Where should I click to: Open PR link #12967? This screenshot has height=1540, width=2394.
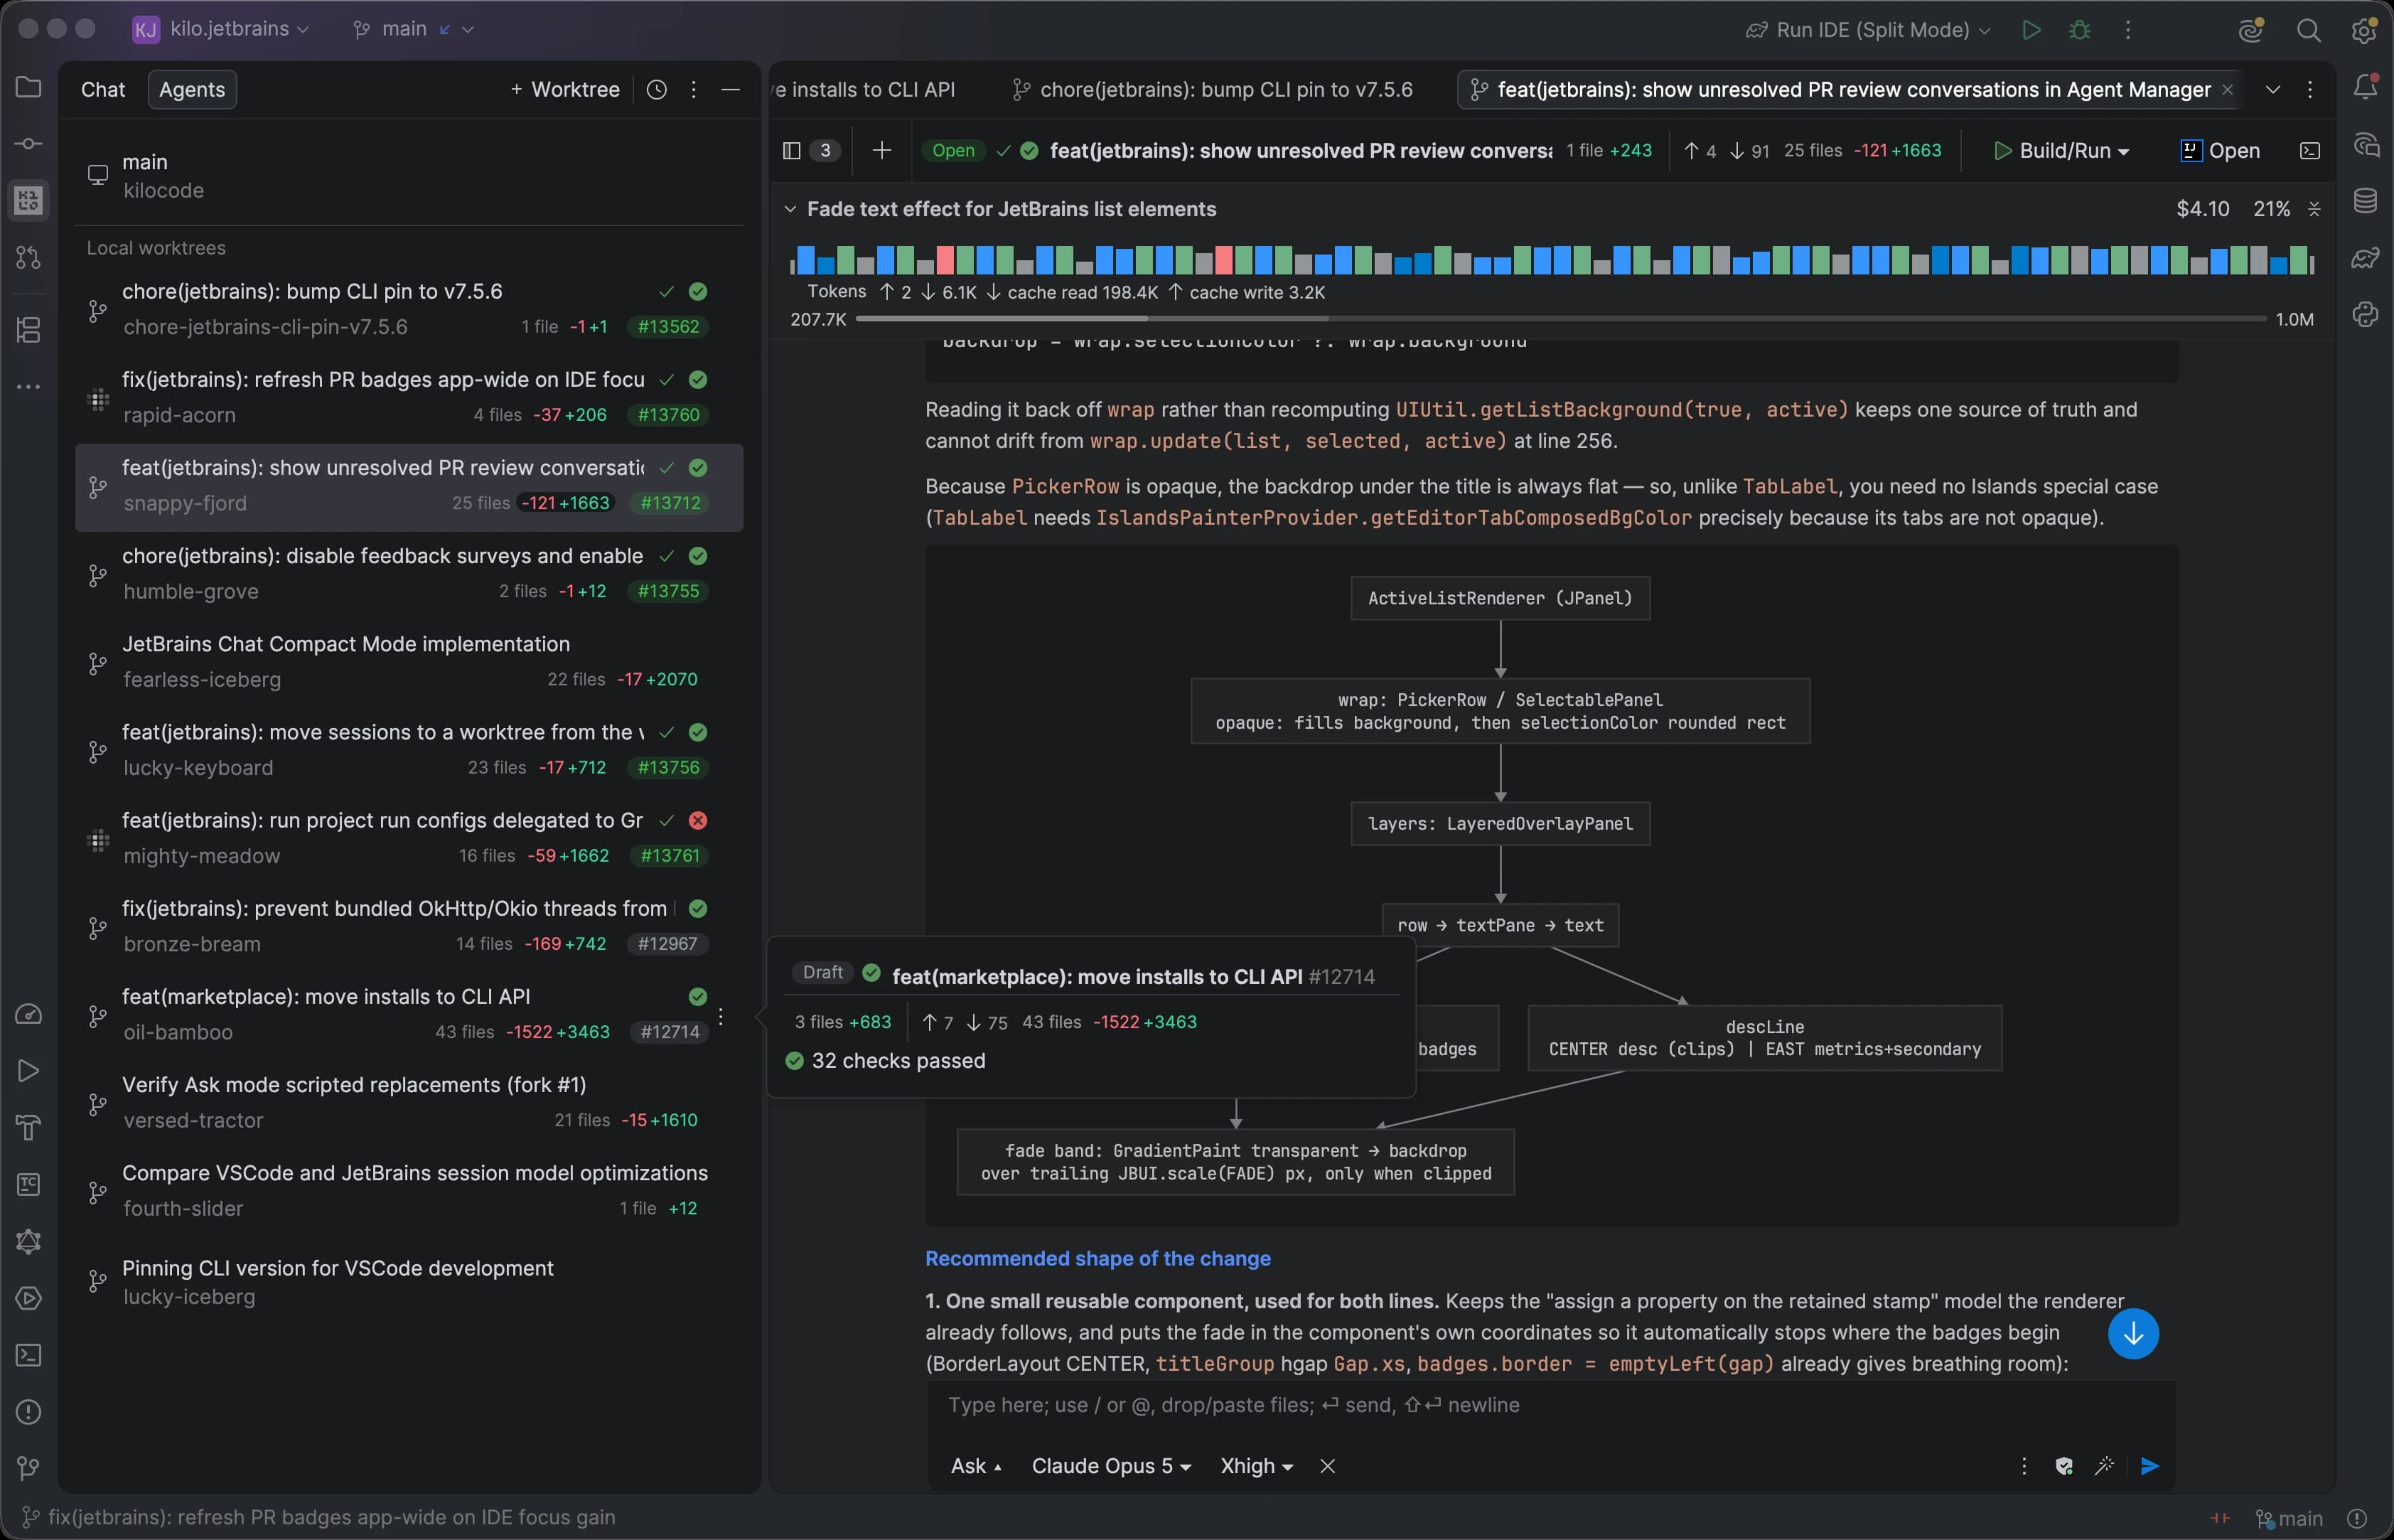667,944
